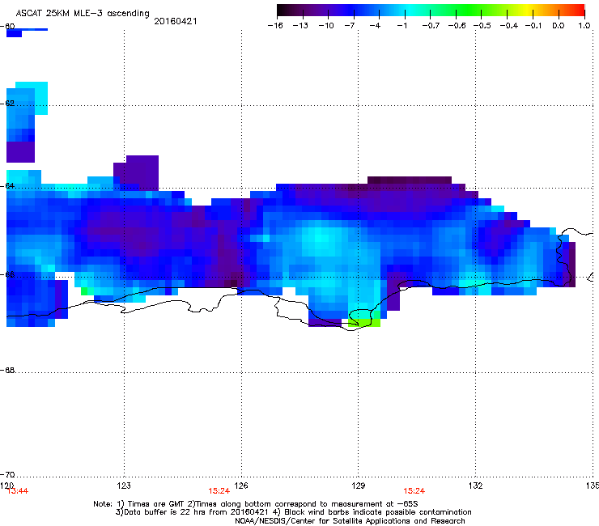Click the 1.0 value on the color scale
This screenshot has width=599, height=526.
(x=584, y=26)
